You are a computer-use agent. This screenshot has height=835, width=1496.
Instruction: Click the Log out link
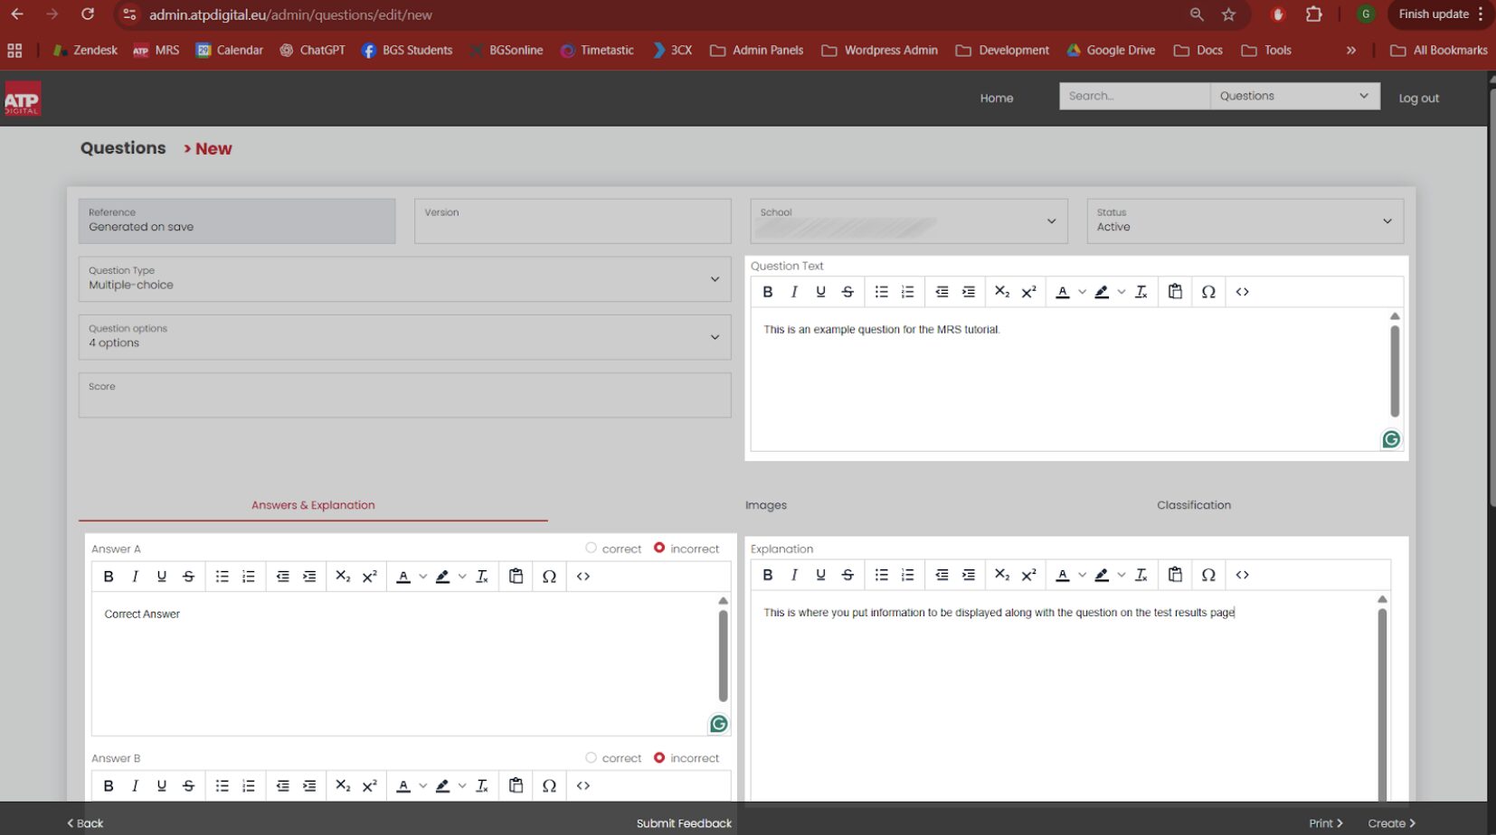point(1418,98)
